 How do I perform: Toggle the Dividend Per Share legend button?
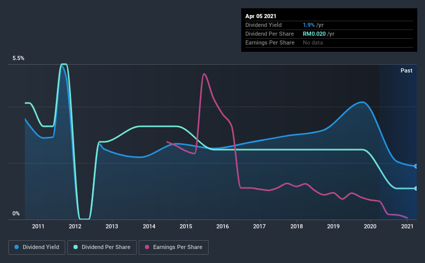[102, 247]
